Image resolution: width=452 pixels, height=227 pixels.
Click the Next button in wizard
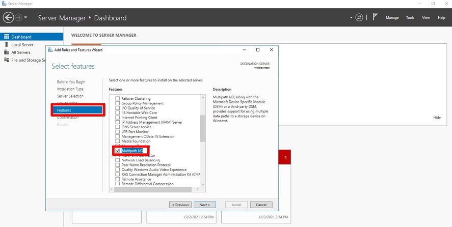(204, 205)
